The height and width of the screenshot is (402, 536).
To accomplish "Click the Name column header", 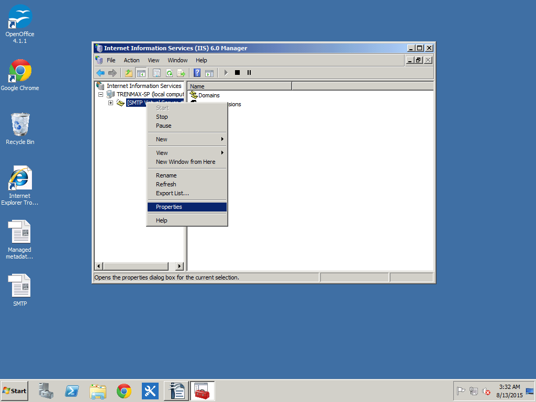I will pos(240,86).
